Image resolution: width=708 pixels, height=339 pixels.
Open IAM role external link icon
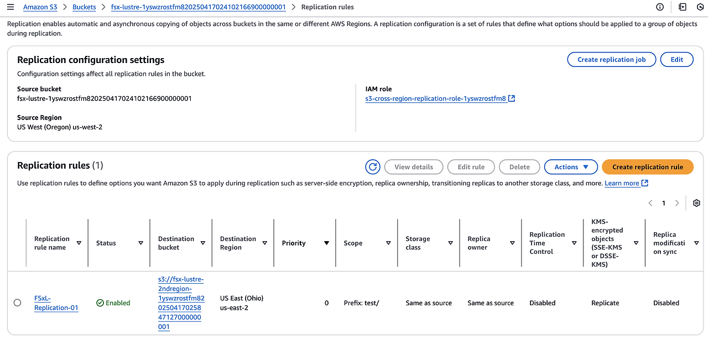512,99
